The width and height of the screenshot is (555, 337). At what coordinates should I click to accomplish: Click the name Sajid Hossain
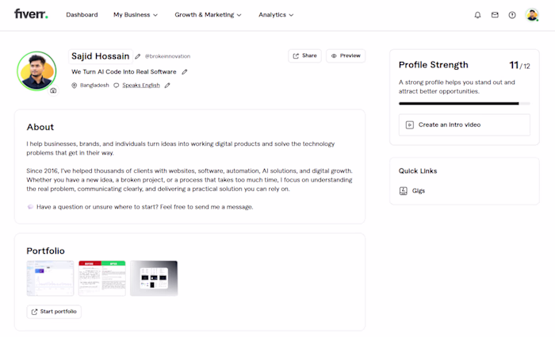click(101, 56)
